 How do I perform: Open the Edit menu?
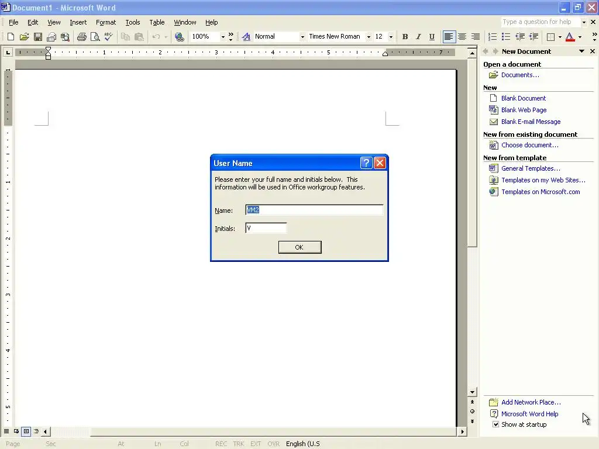click(x=33, y=22)
